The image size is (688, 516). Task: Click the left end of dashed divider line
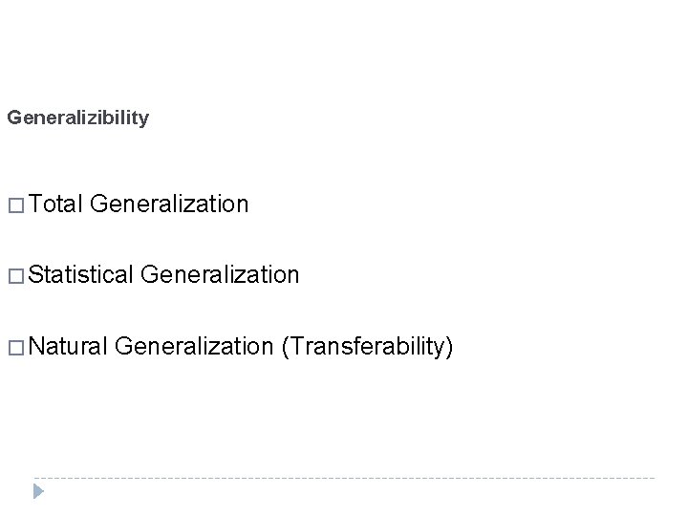(x=36, y=478)
